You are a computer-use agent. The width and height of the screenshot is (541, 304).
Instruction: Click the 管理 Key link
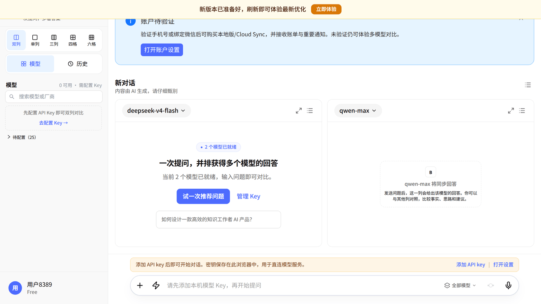[x=248, y=196]
